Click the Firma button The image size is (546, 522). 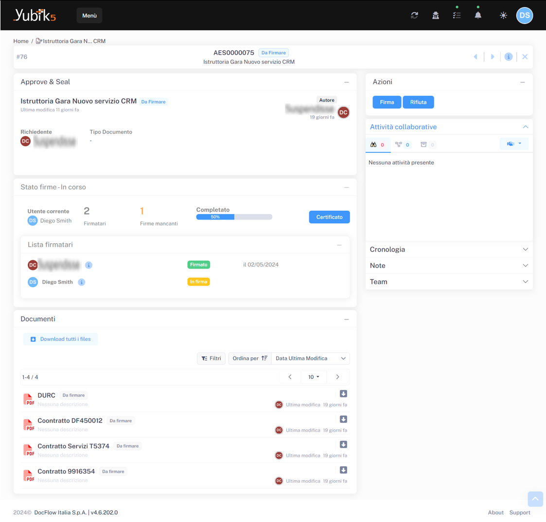click(x=387, y=102)
